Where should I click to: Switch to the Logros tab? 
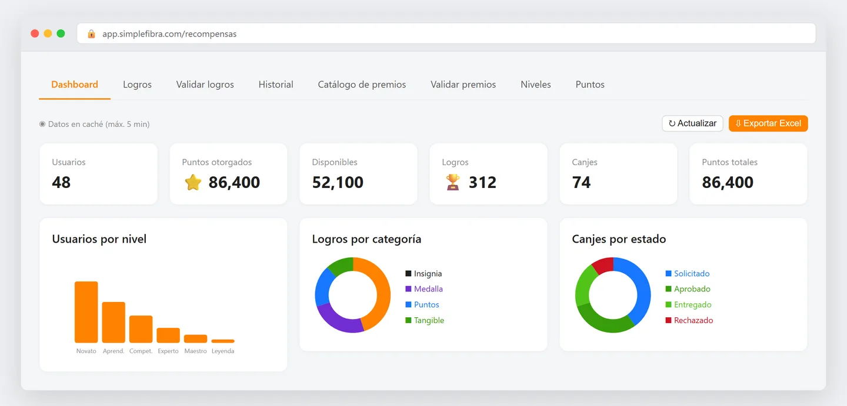[x=137, y=85]
